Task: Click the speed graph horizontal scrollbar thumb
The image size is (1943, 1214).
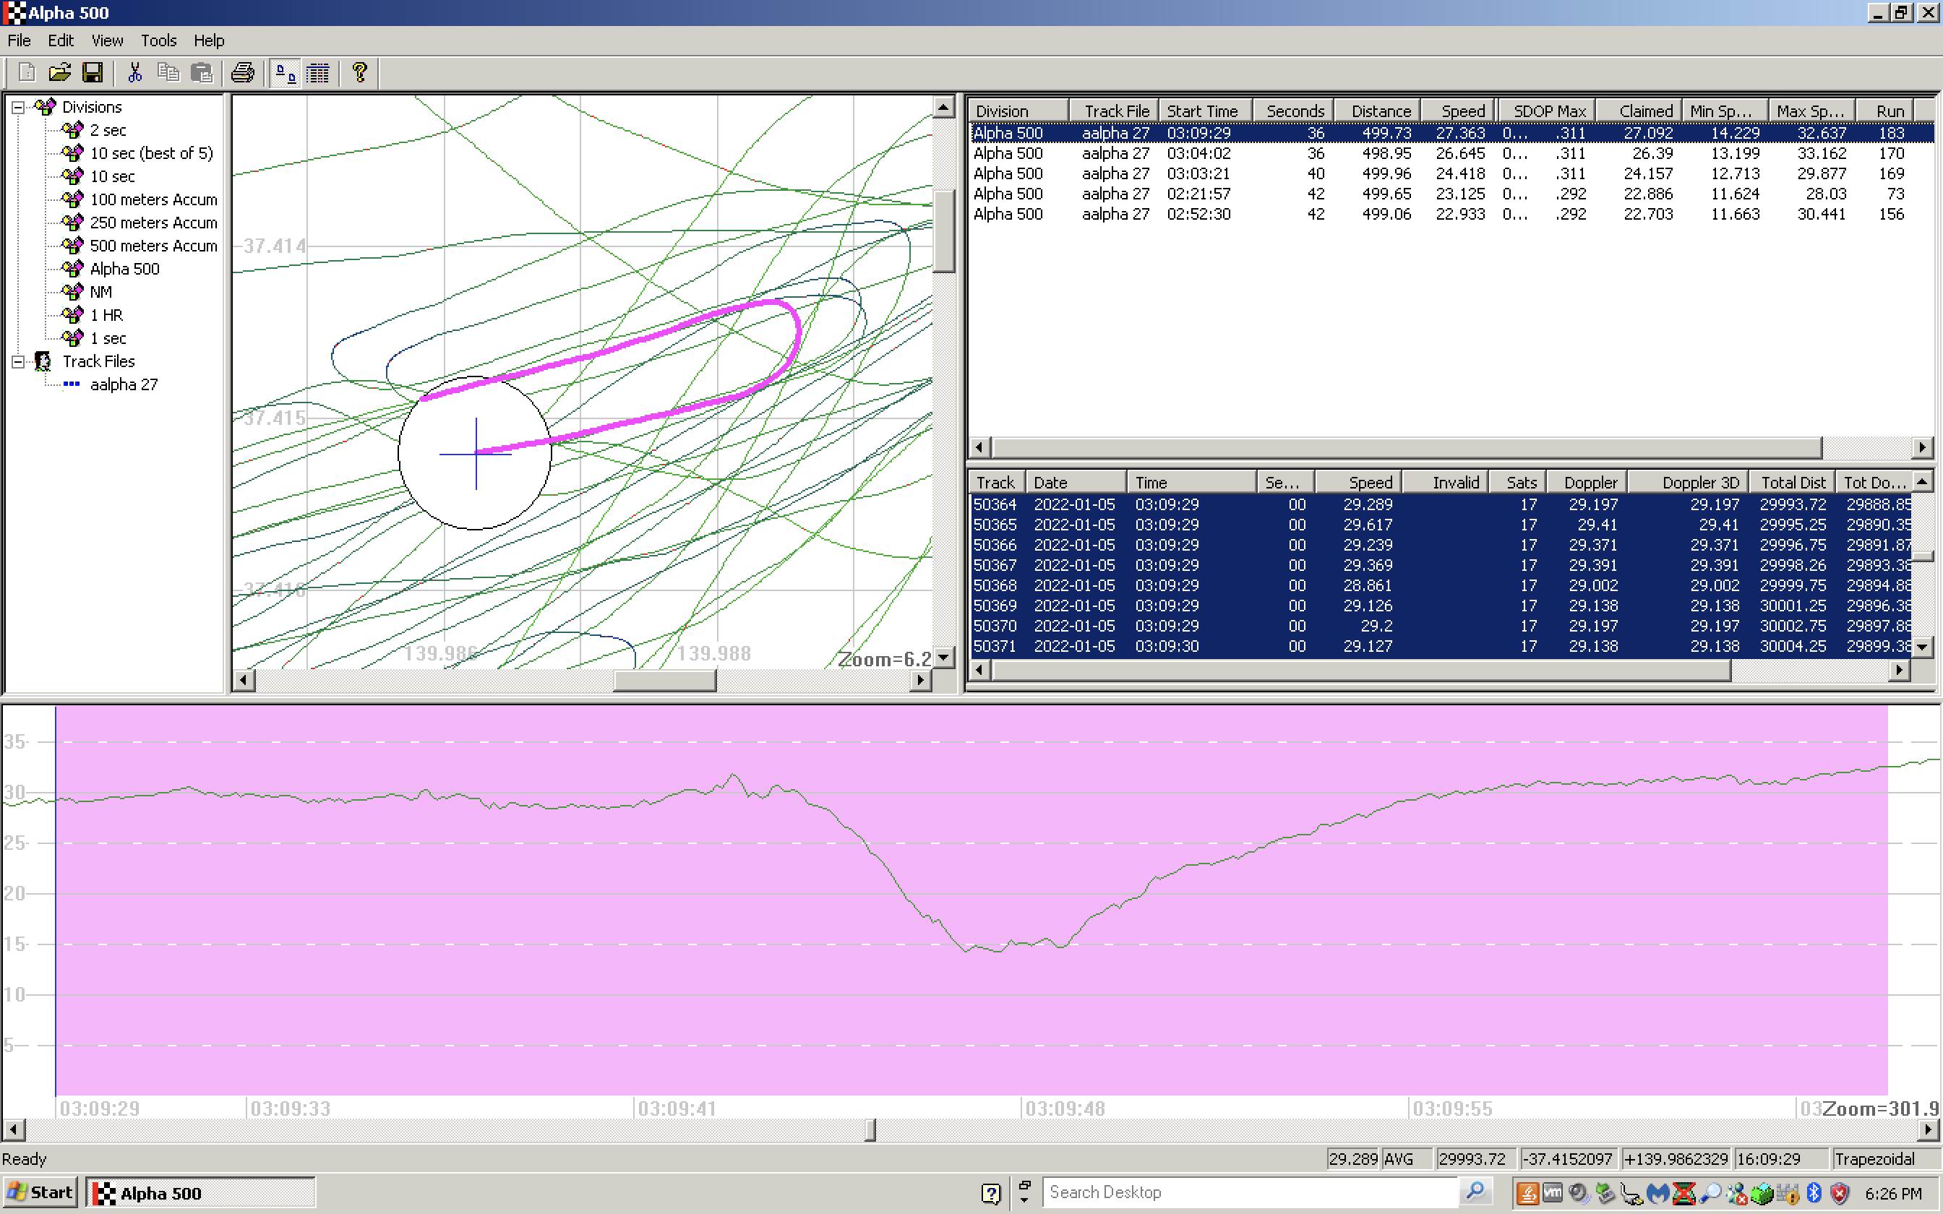Action: pos(870,1129)
